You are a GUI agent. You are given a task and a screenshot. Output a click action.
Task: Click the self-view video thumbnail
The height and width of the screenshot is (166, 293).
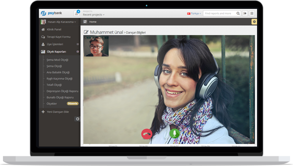point(96,46)
